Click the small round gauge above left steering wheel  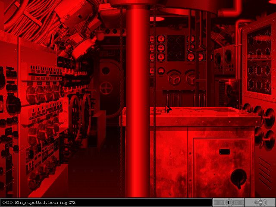[x=161, y=71]
